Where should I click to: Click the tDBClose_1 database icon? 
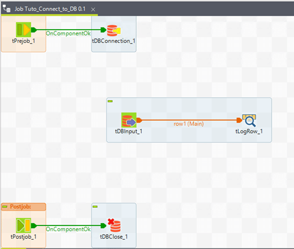[x=114, y=226]
